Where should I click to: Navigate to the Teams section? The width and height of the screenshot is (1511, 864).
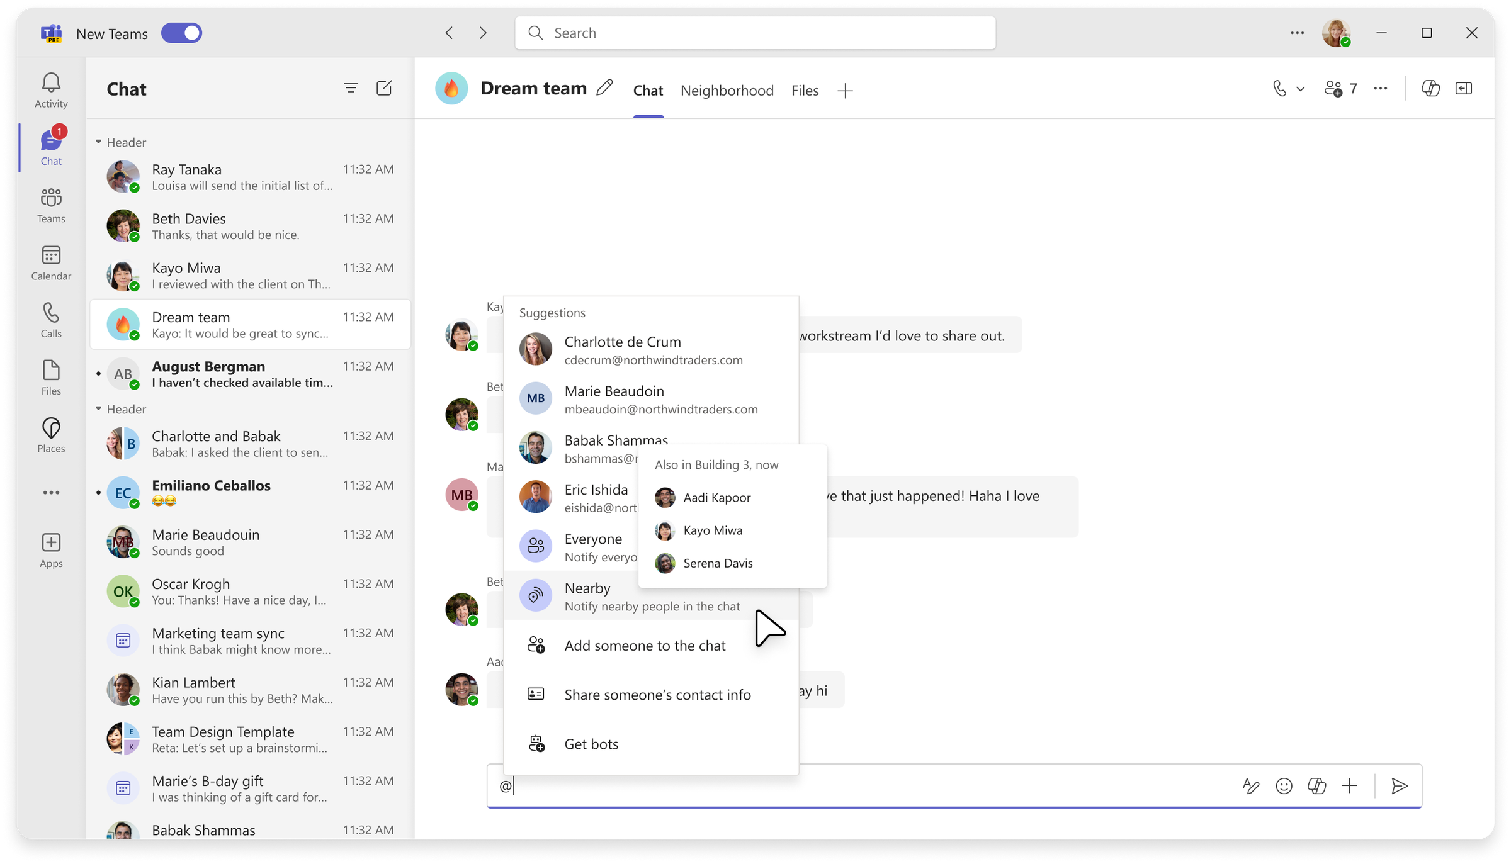pyautogui.click(x=51, y=205)
